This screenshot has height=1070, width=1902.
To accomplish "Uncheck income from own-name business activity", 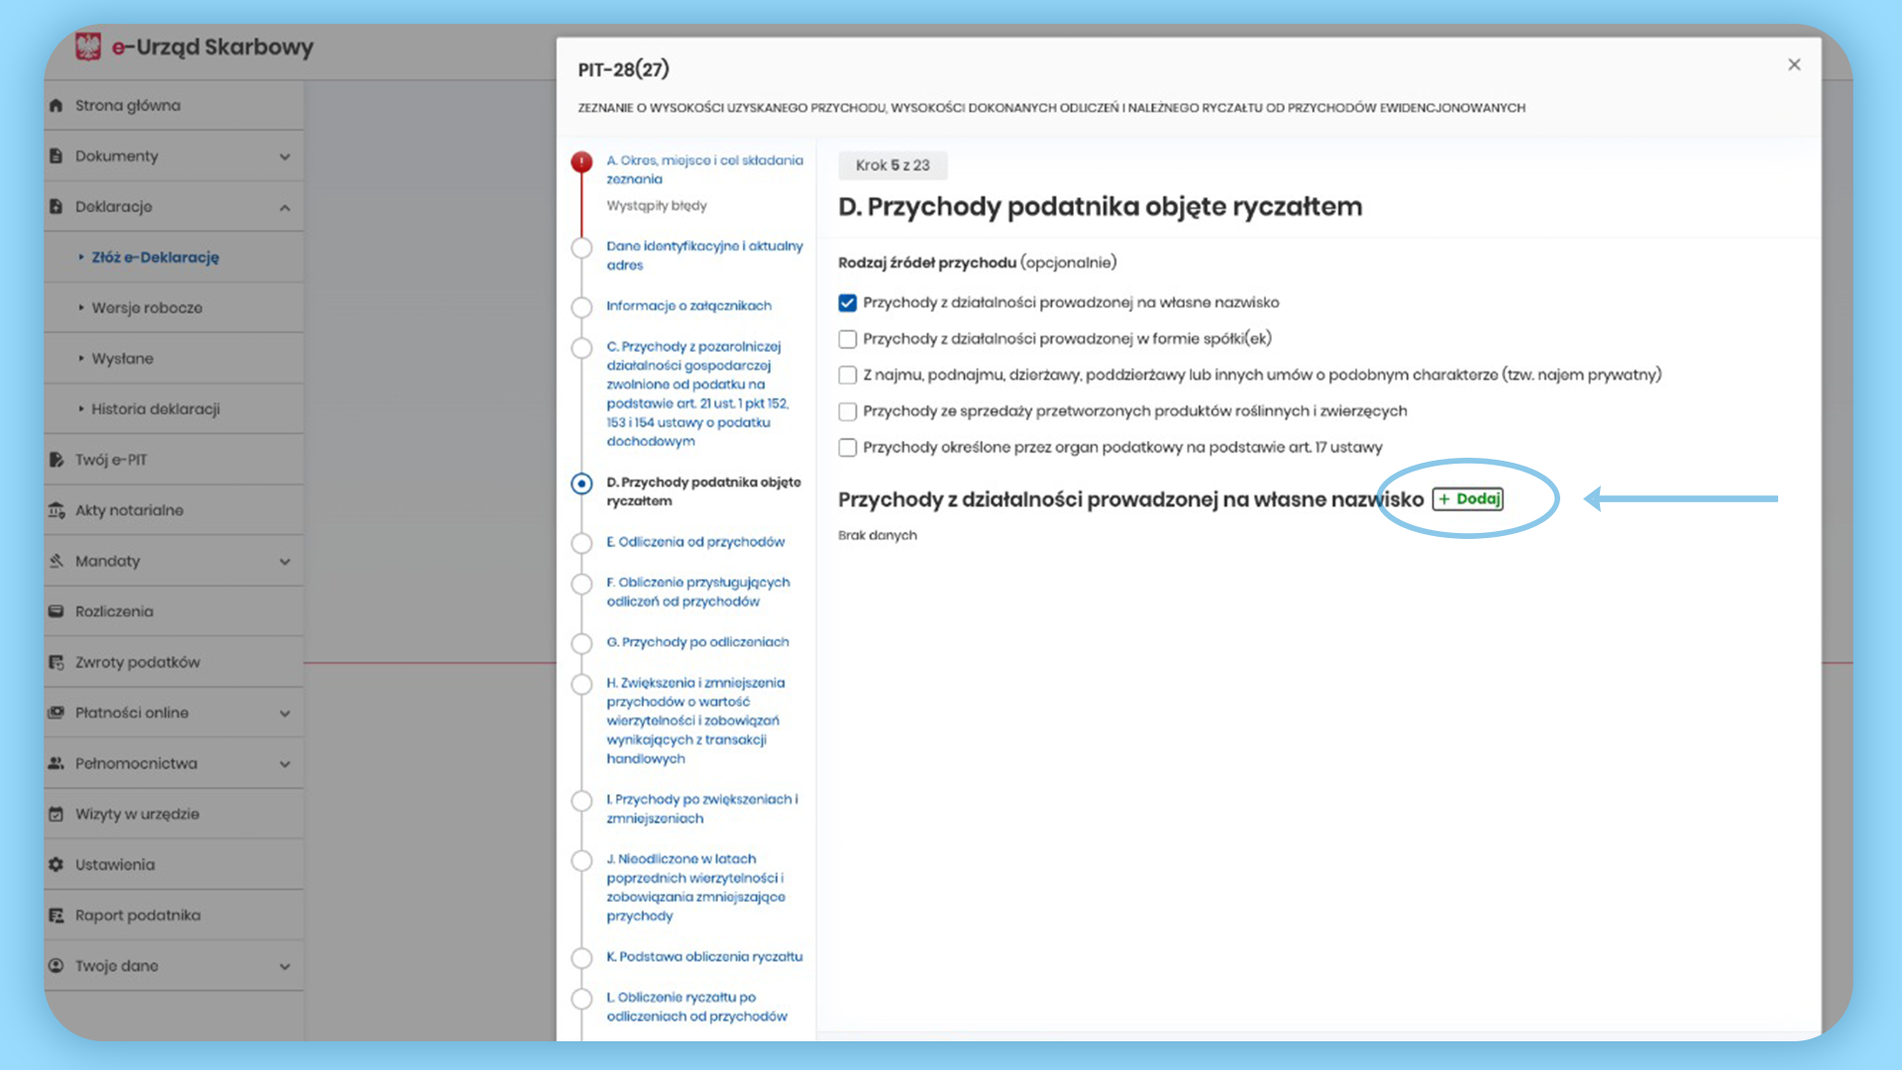I will click(x=847, y=303).
